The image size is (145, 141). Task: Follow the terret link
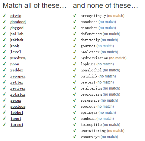[x=17, y=125]
